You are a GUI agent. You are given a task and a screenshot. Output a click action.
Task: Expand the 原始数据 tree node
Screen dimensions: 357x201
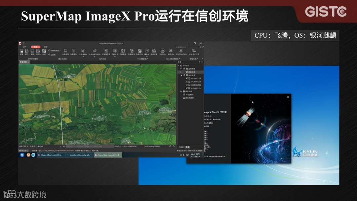tap(181, 72)
